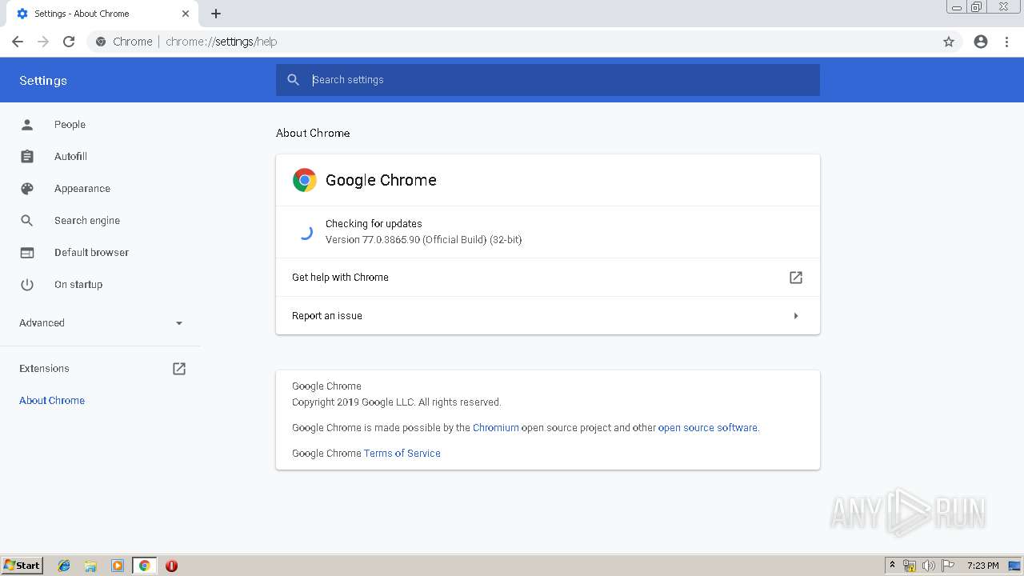The image size is (1024, 576).
Task: Click the forward navigation arrow
Action: 43,42
